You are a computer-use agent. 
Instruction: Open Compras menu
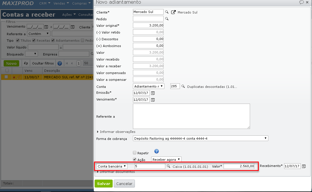pos(81,3)
